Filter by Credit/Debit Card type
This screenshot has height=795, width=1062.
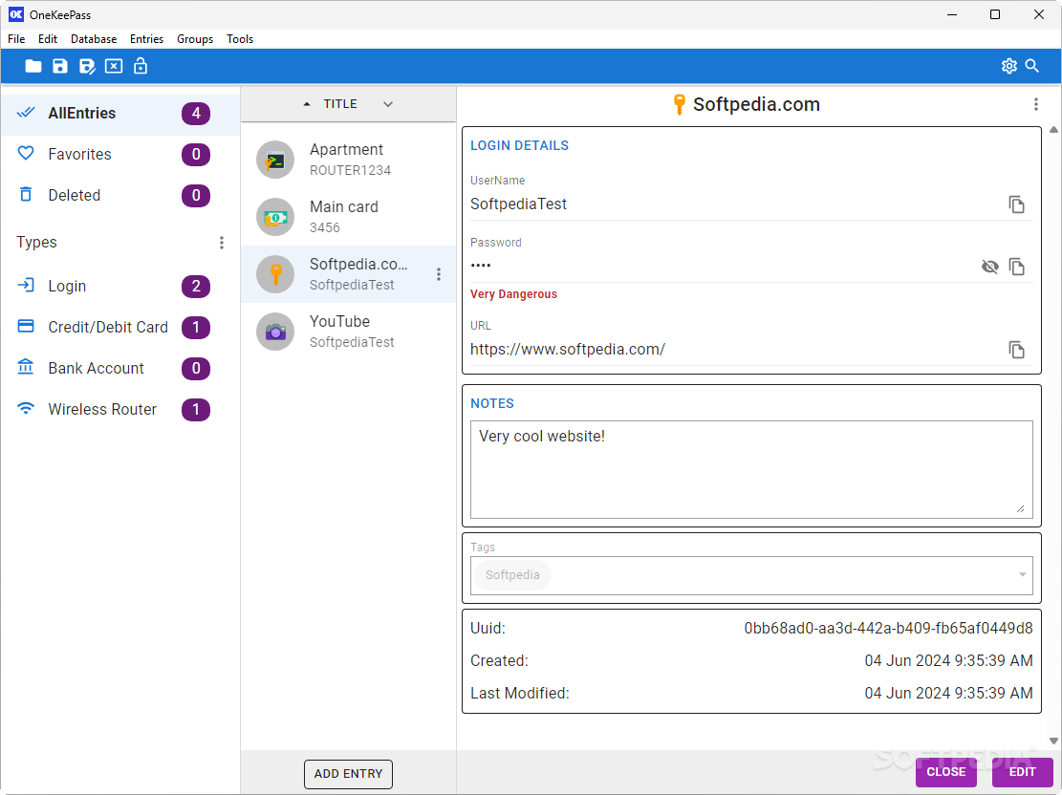[120, 328]
